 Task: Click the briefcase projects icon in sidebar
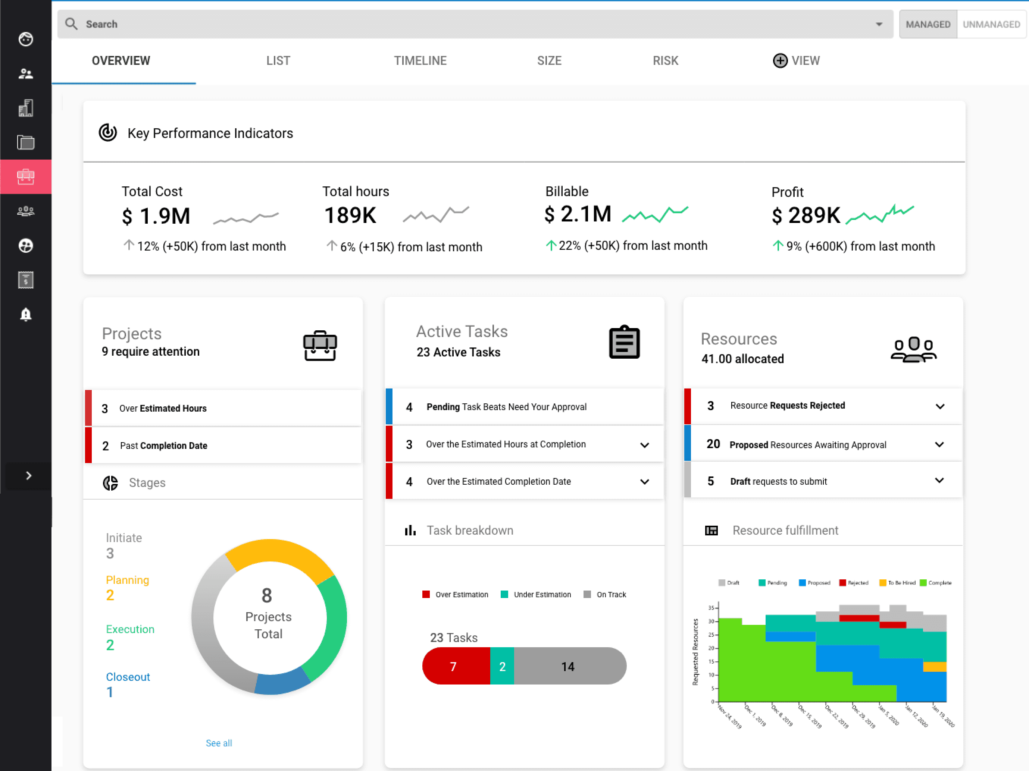[x=26, y=177]
